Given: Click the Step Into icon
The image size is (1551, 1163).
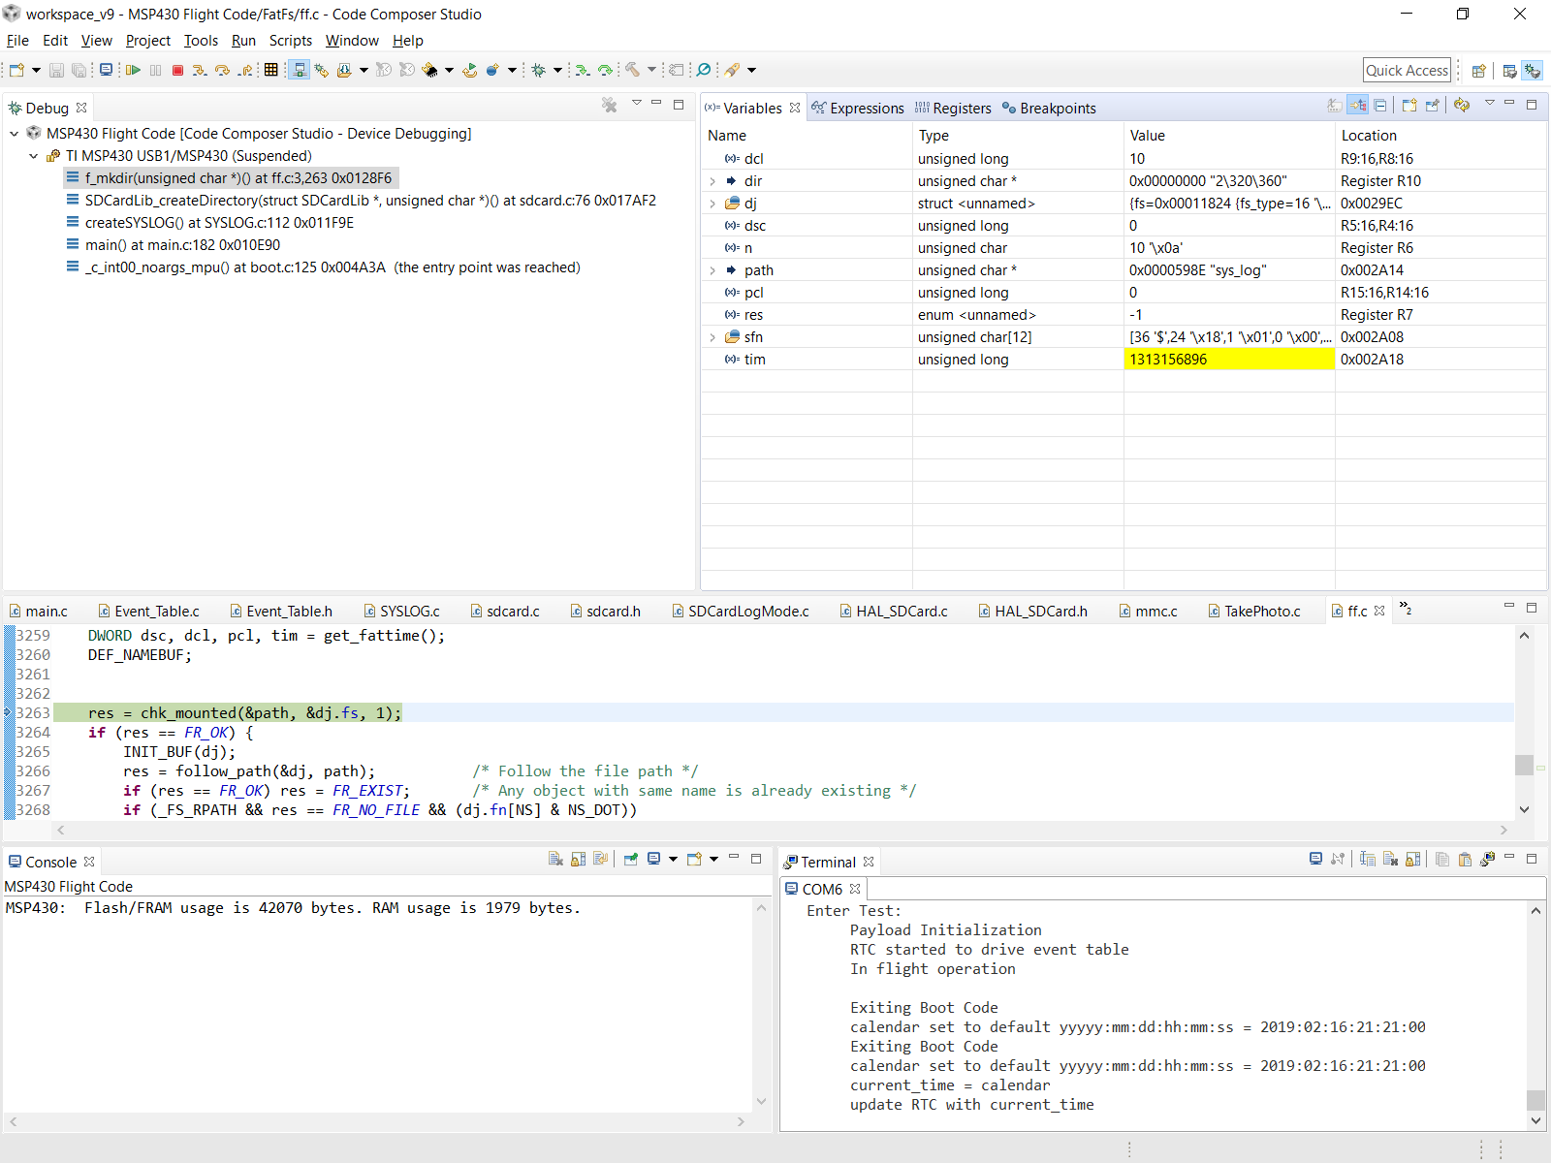Looking at the screenshot, I should click(x=199, y=70).
